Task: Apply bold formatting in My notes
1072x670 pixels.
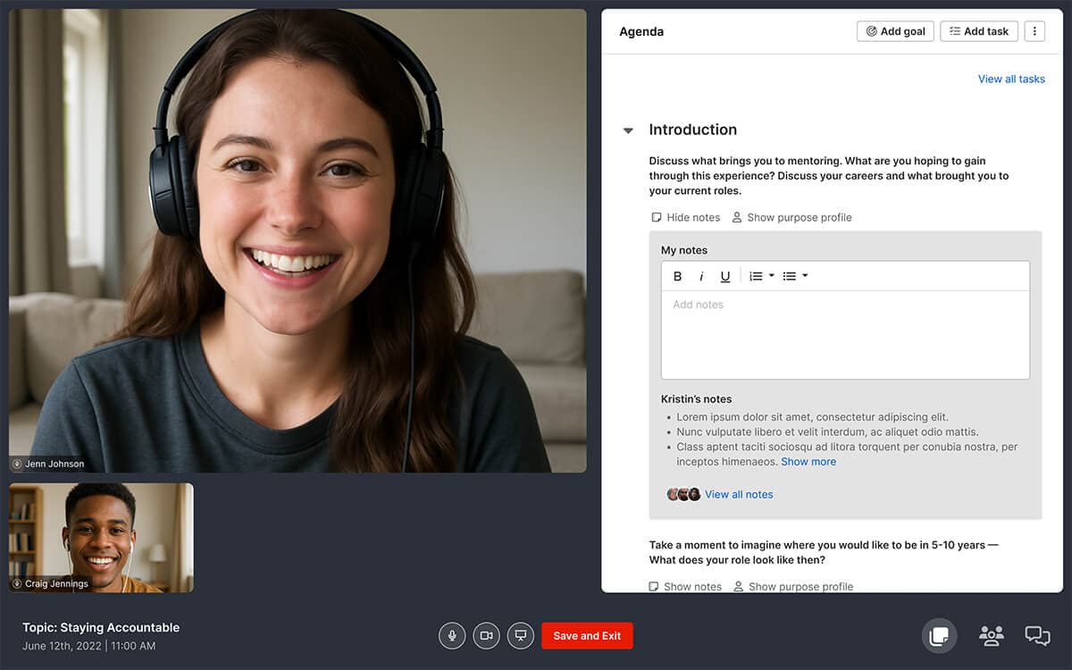Action: pos(677,276)
